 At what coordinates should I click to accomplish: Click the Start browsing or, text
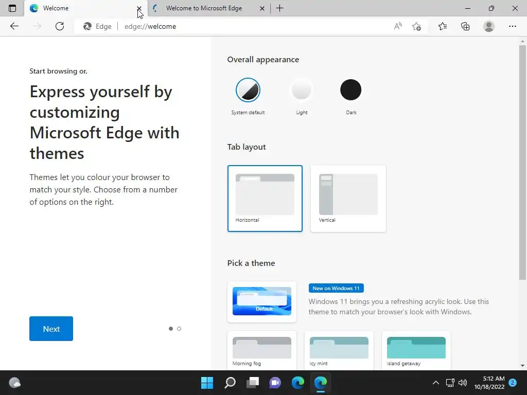click(59, 71)
